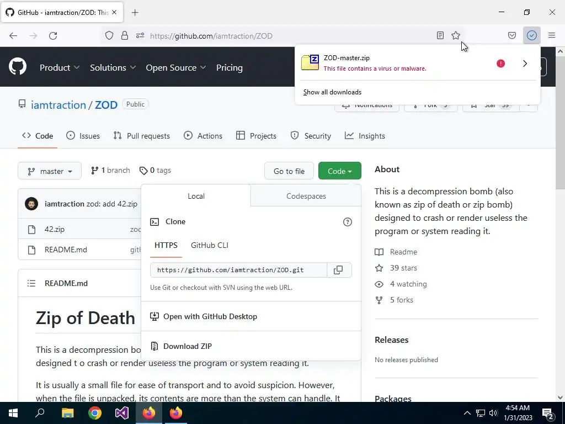Close the GitHub ZOD browser tab

pyautogui.click(x=114, y=12)
